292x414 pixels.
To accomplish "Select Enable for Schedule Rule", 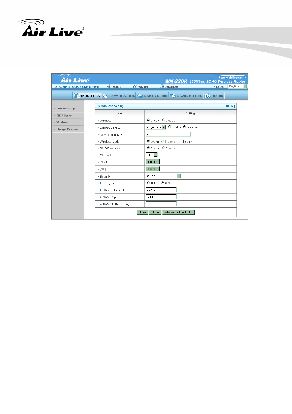I will (170, 127).
